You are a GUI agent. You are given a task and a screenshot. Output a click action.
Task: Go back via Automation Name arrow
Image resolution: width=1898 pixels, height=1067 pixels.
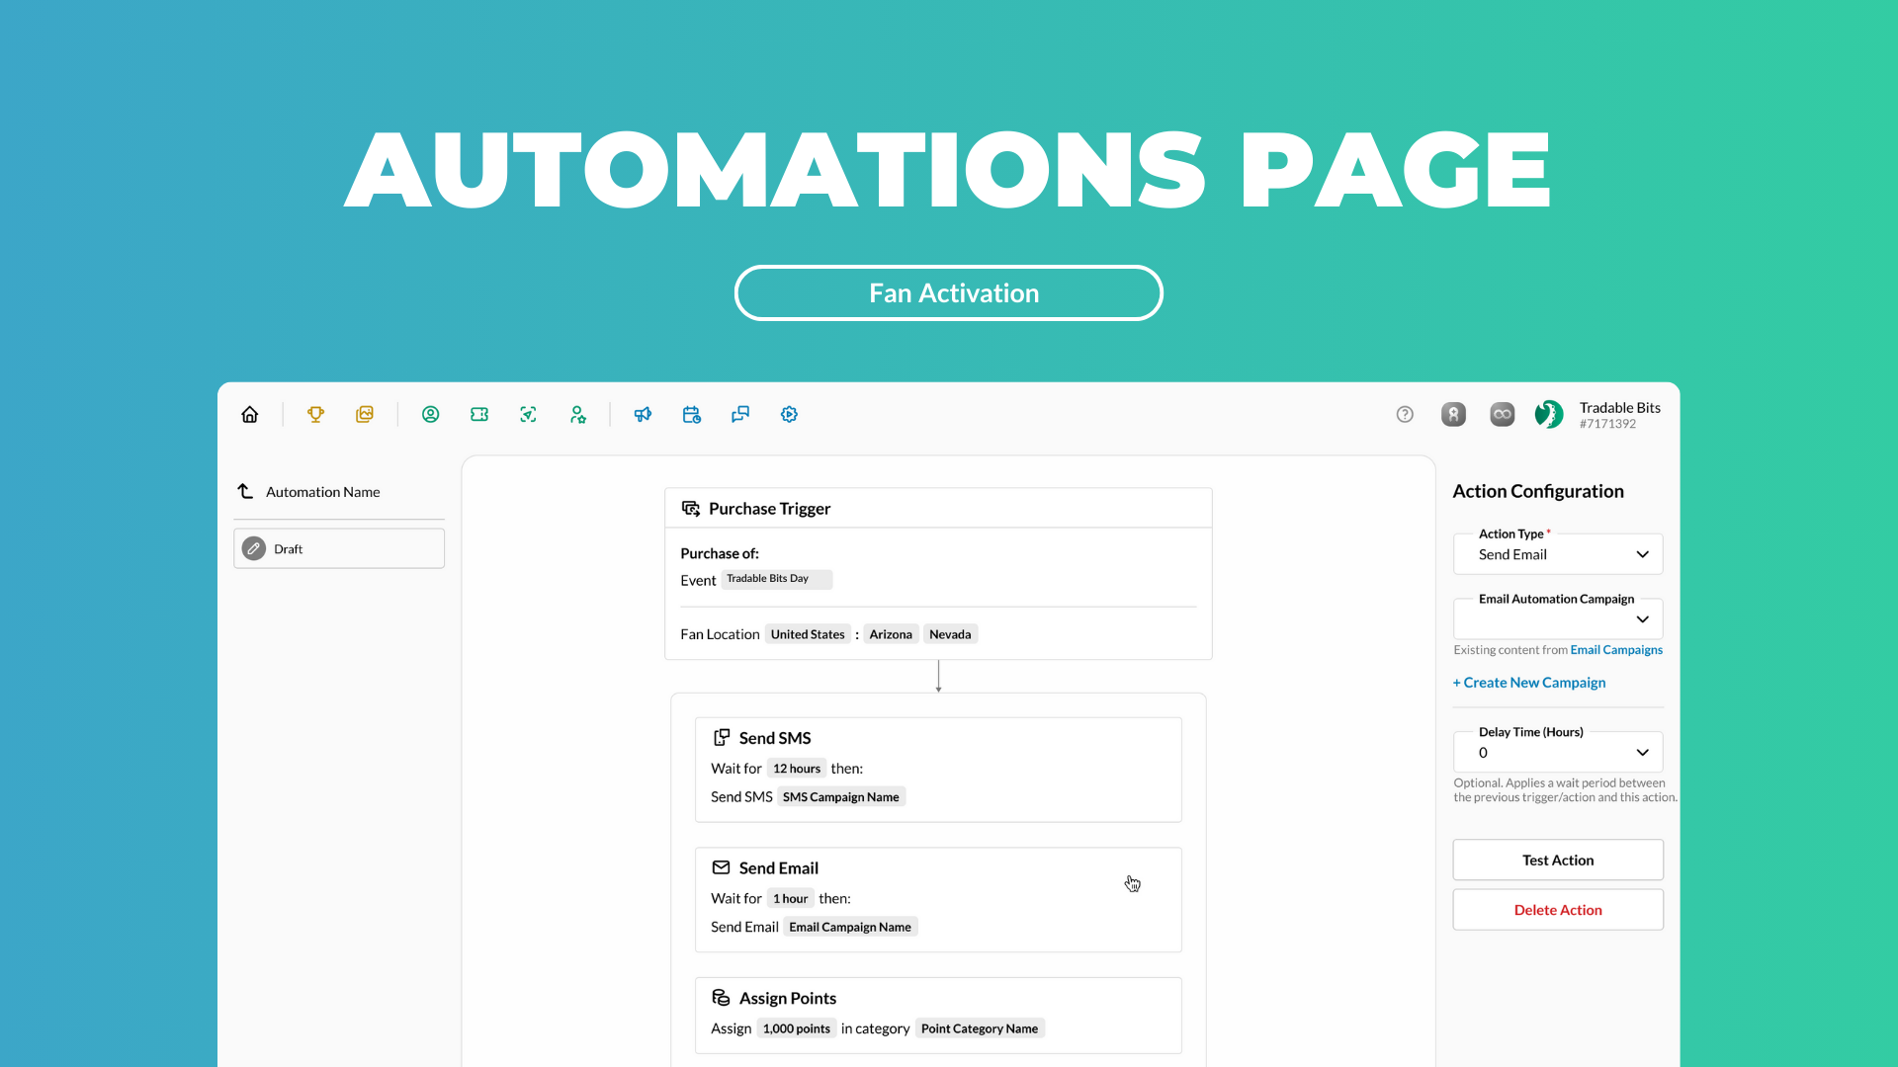coord(246,491)
